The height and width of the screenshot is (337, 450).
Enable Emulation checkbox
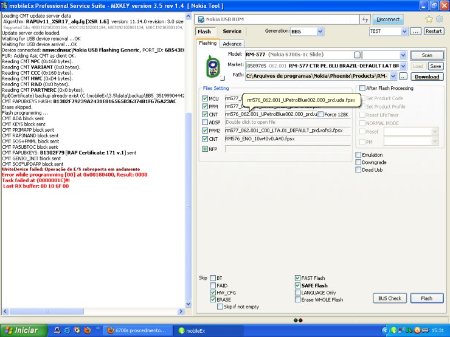pyautogui.click(x=358, y=155)
